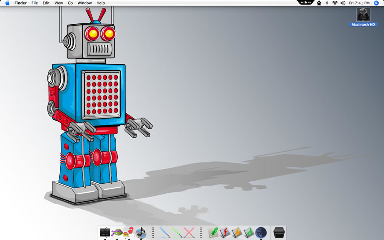Open the volume control in menu bar
384x240 pixels.
click(x=343, y=3)
